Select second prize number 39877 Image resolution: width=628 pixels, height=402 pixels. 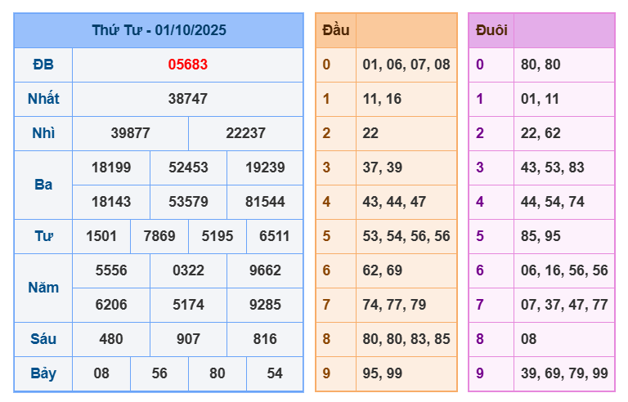130,133
